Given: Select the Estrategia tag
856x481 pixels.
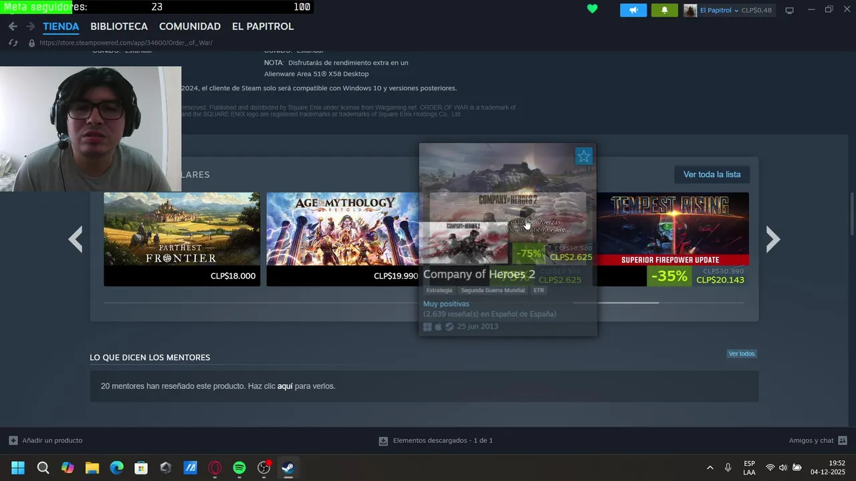Looking at the screenshot, I should [x=439, y=291].
